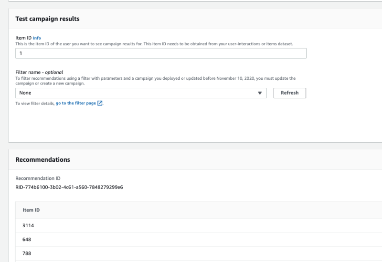Click the Recommendations section heading
Viewport: 382px width, 262px height.
42,159
